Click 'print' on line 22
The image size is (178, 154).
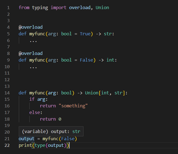(x=25, y=145)
